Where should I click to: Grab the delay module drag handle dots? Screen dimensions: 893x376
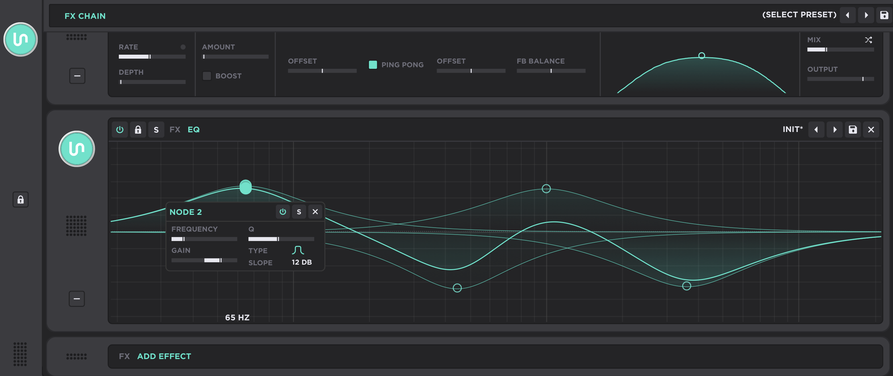tap(76, 37)
